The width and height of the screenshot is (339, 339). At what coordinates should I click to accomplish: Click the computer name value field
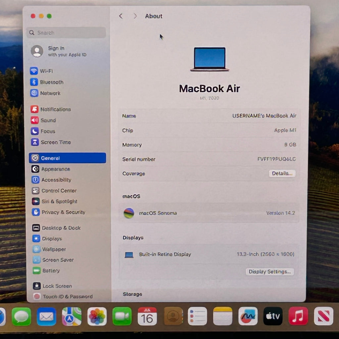264,116
